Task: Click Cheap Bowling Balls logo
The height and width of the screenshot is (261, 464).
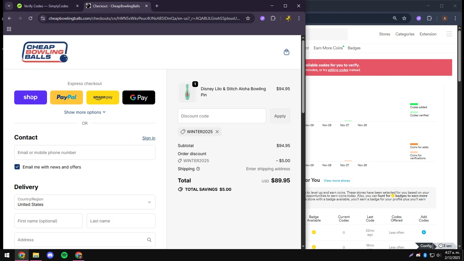Action: [45, 52]
